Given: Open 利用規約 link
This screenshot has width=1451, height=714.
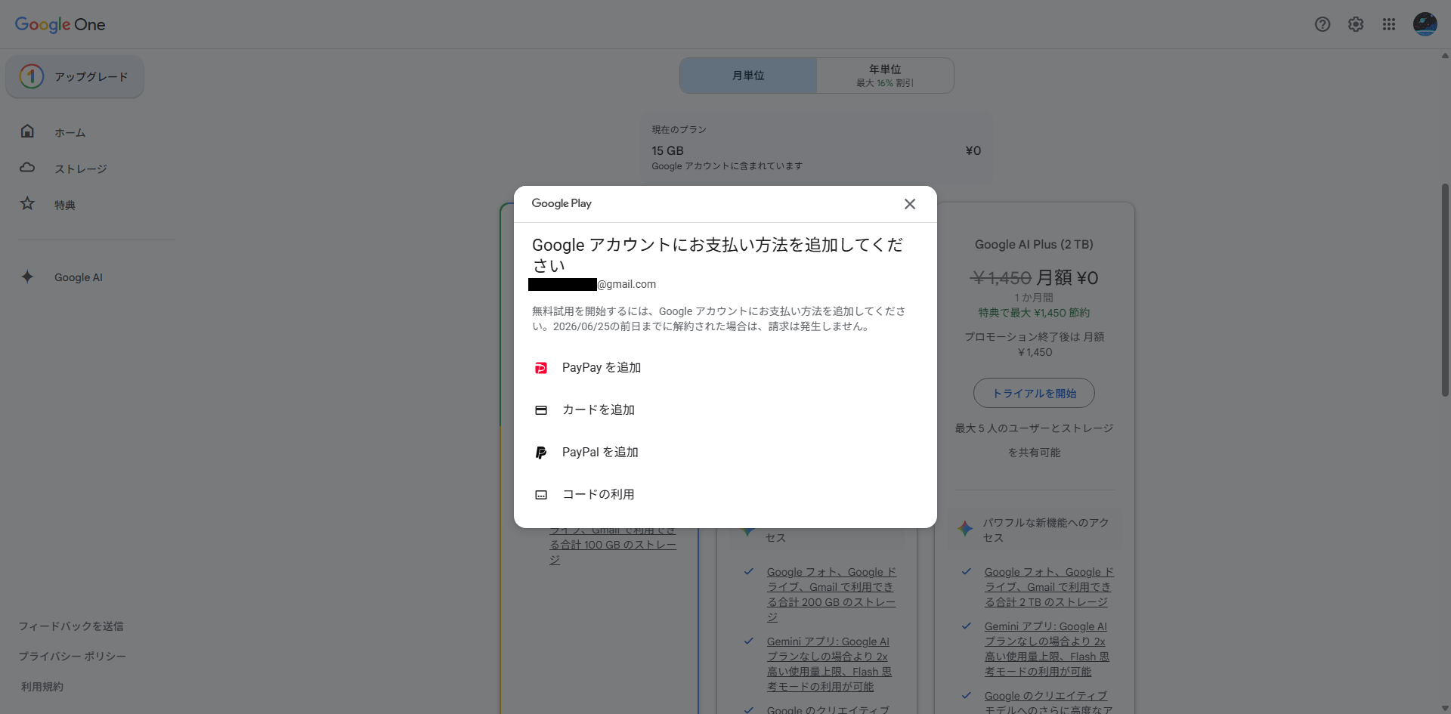Looking at the screenshot, I should [x=42, y=687].
